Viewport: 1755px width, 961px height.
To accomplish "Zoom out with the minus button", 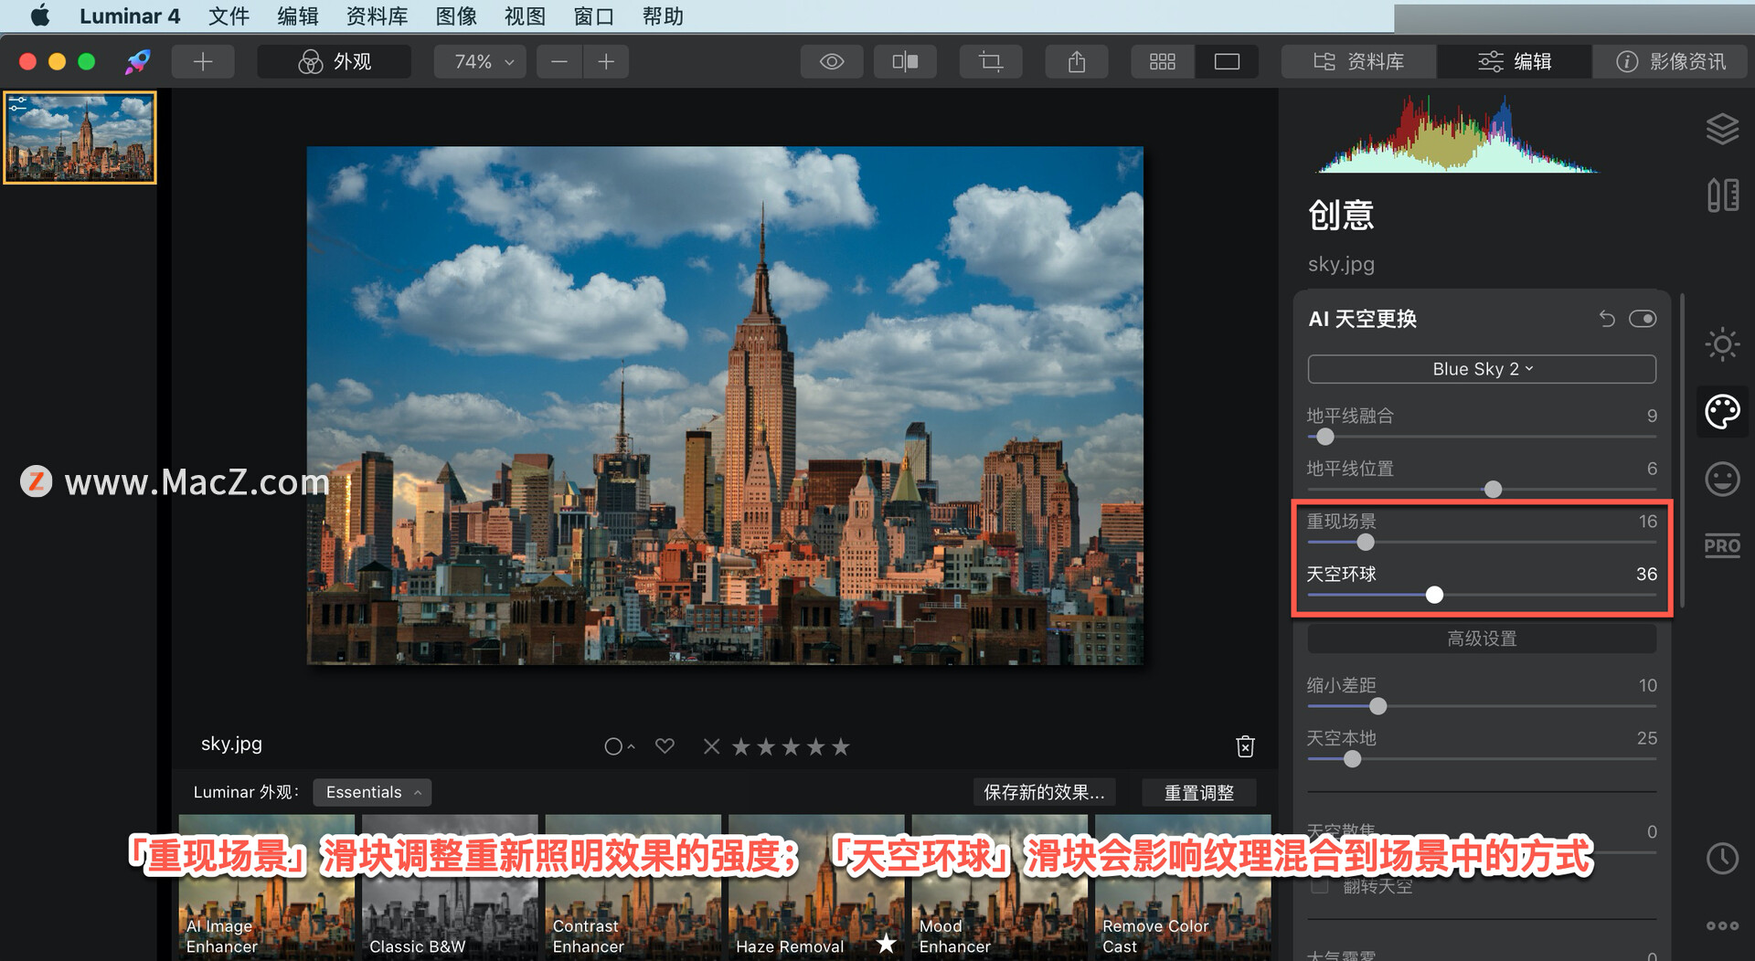I will pos(559,61).
